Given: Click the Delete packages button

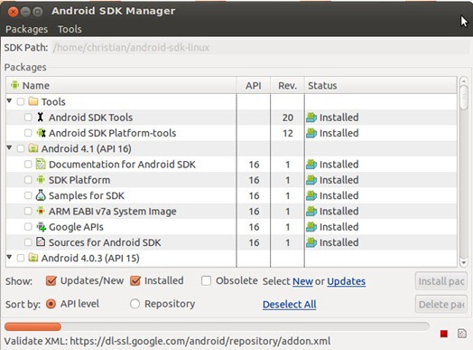Looking at the screenshot, I should click(441, 305).
